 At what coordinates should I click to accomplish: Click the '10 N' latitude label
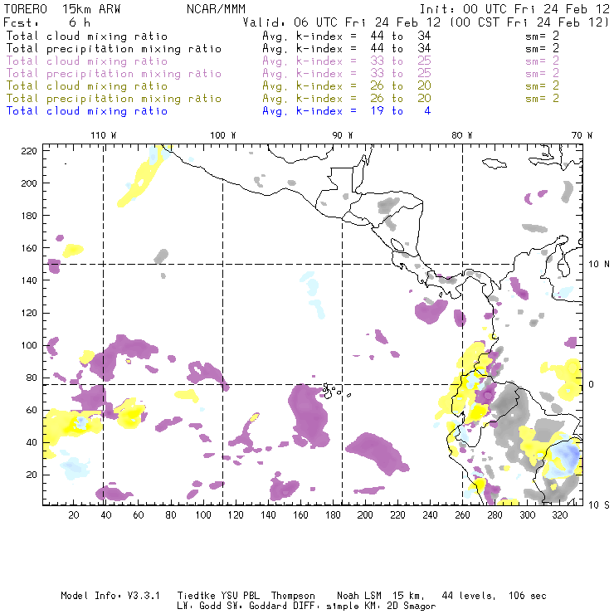(x=599, y=265)
